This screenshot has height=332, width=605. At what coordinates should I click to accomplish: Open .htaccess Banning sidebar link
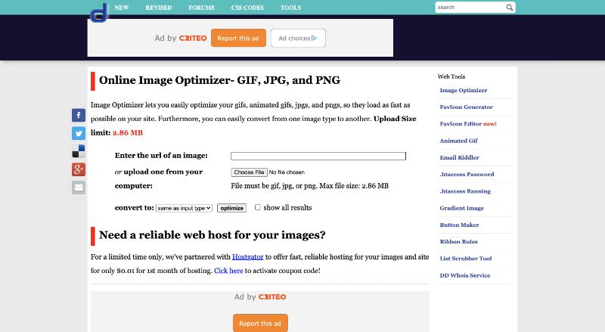(x=465, y=191)
